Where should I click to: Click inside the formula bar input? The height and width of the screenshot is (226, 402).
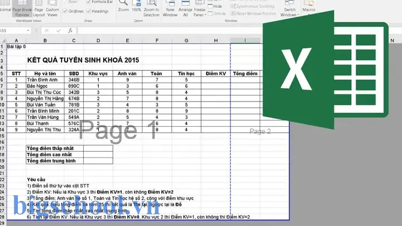169,31
